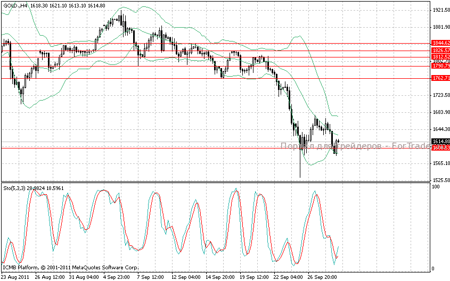The height and width of the screenshot is (281, 450).
Task: Select the 1844.62 red price level label
Action: (441, 43)
